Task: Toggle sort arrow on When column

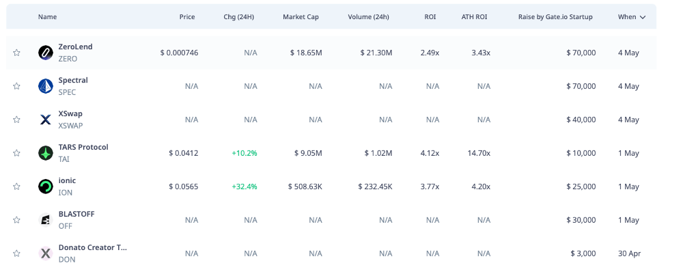Action: coord(643,17)
